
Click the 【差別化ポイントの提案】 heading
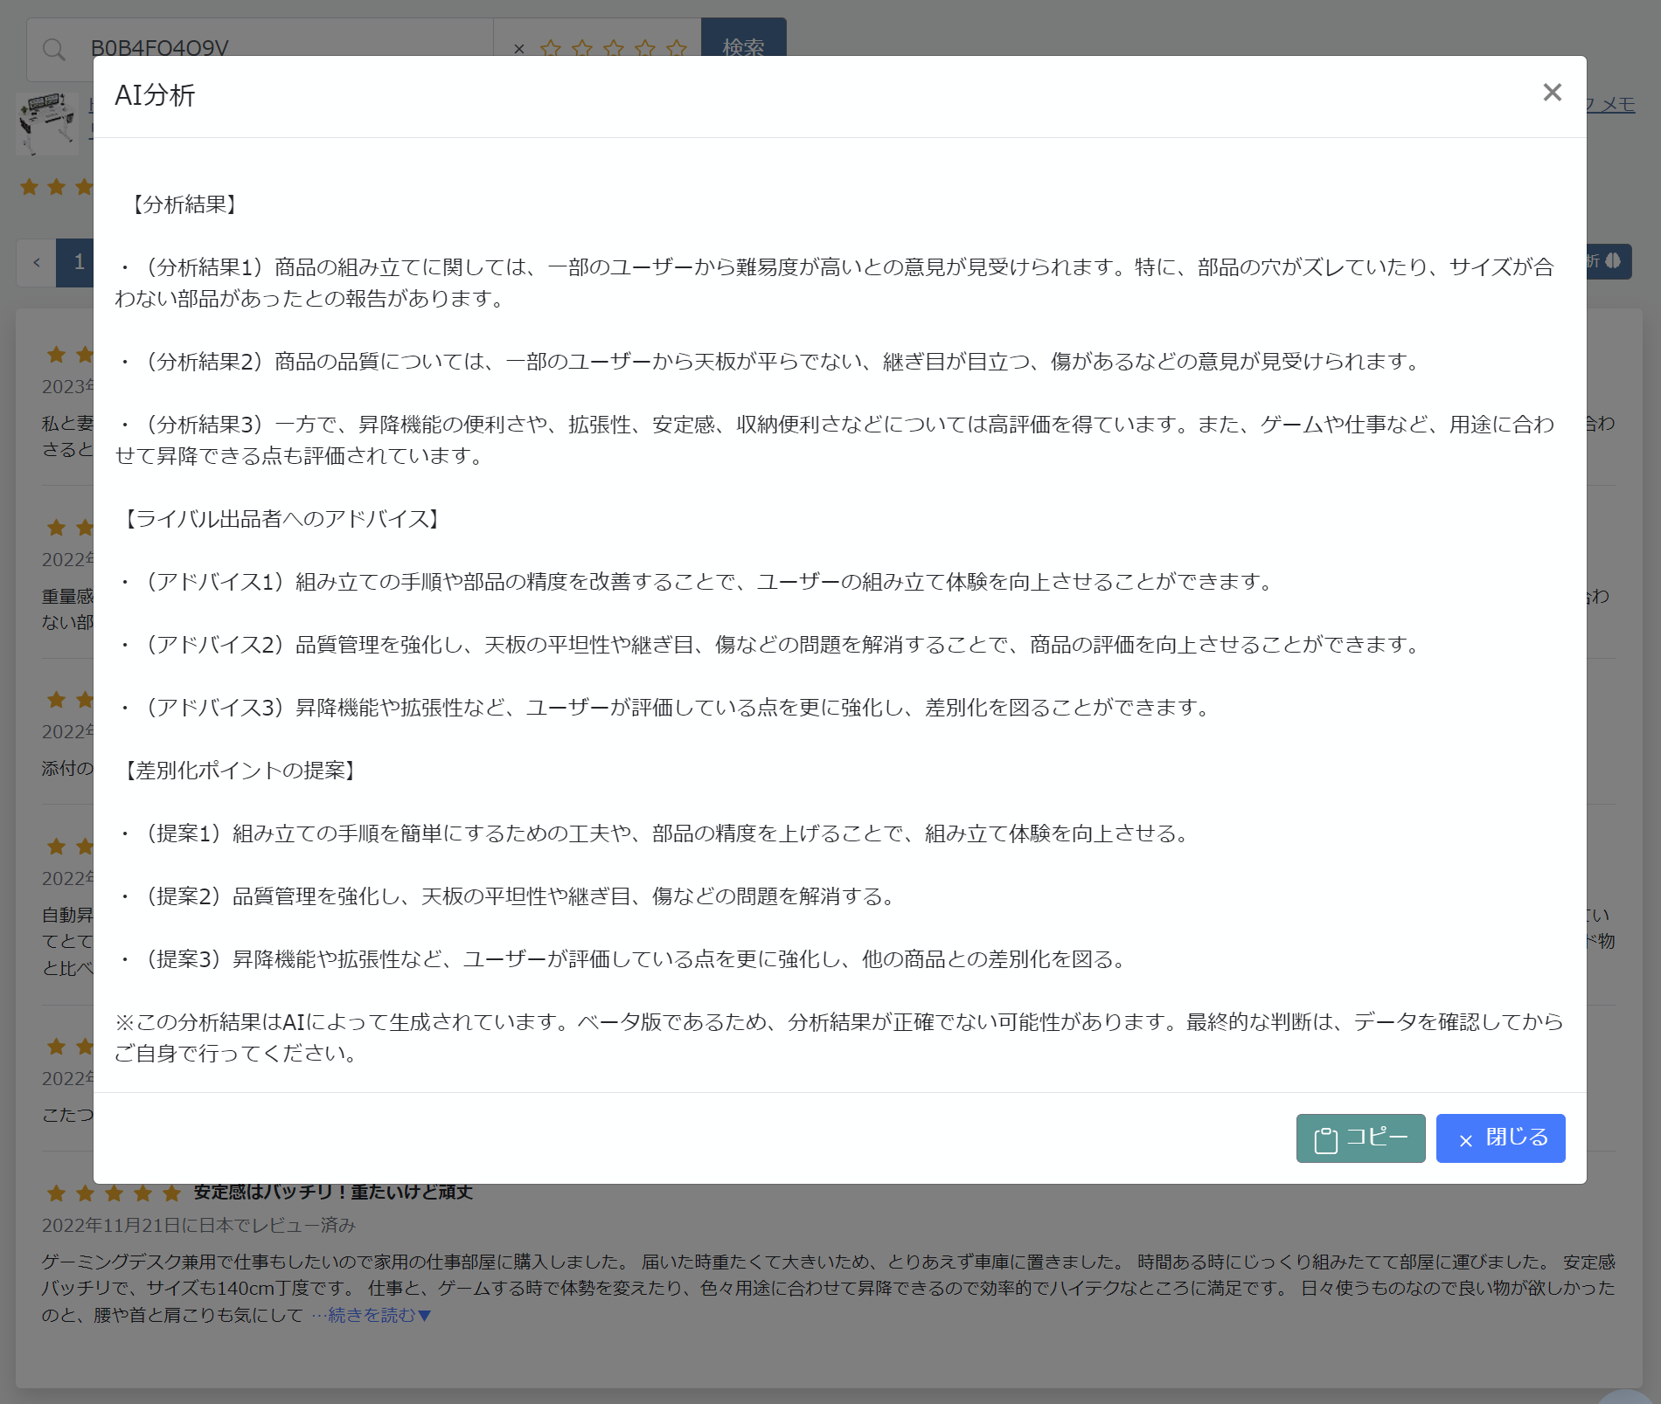(240, 771)
